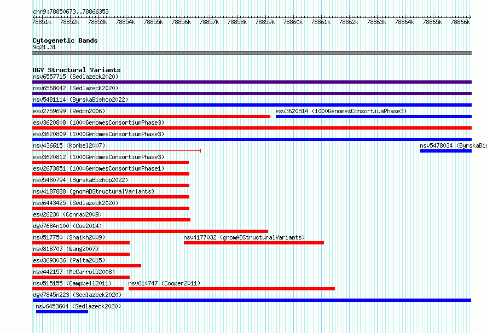Select the red bar under dgv7684n100
Screen dimensions: 487x333
pyautogui.click(x=150, y=231)
